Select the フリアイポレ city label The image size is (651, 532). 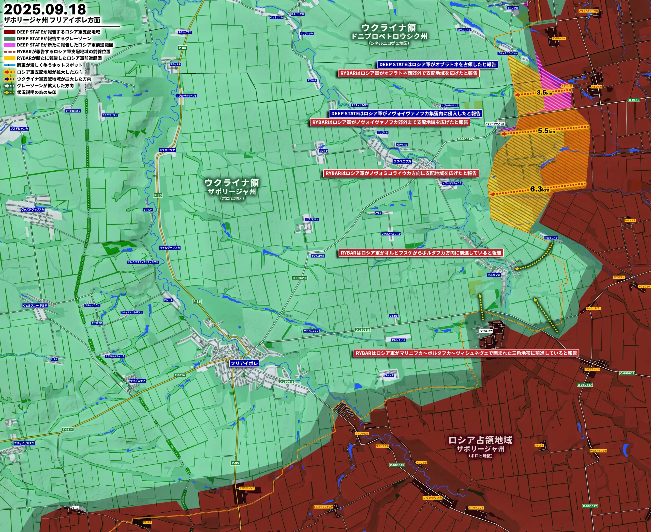pos(244,363)
